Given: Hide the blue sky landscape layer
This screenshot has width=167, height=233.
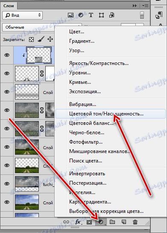Looking at the screenshot, I should [7, 202].
